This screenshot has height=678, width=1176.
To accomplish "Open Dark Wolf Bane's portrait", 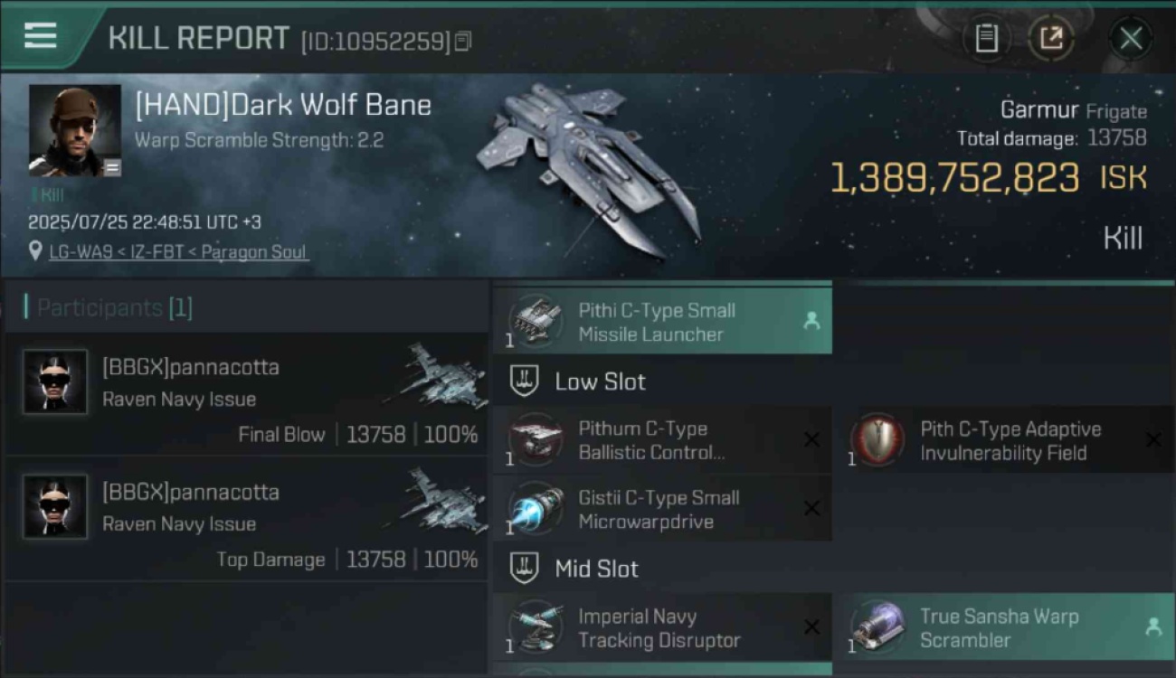I will (75, 130).
